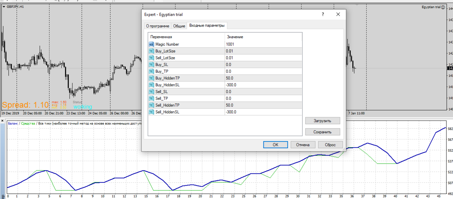Click the Buy_HiddenTP variable icon
The image size is (453, 199).
tap(151, 78)
